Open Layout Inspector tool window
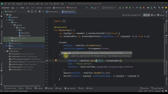Image resolution: width=168 pixels, height=94 pixels. (157, 88)
